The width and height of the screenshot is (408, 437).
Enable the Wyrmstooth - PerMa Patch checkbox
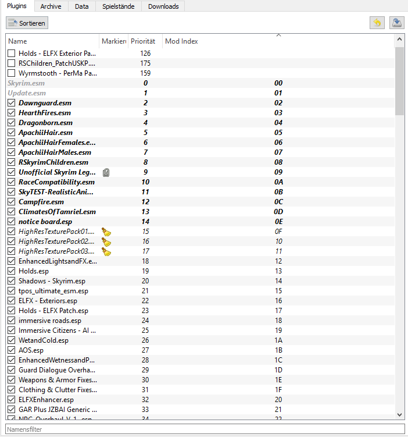coord(12,73)
